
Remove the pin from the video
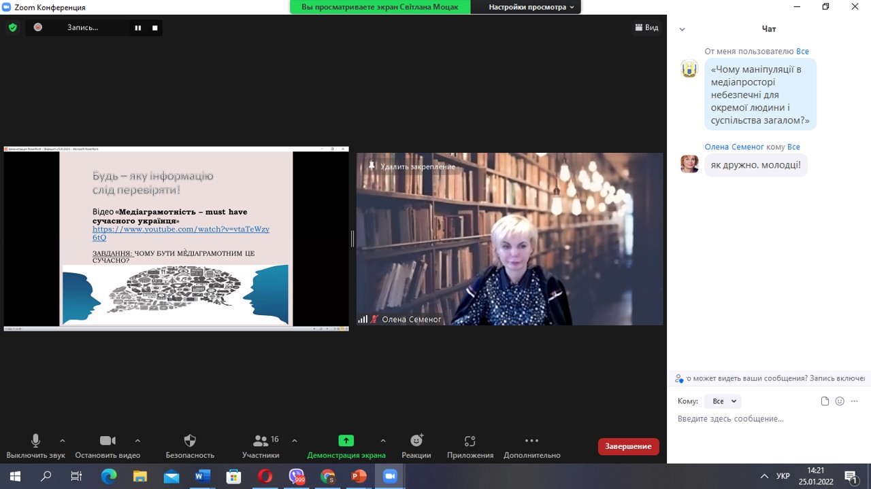pos(412,166)
